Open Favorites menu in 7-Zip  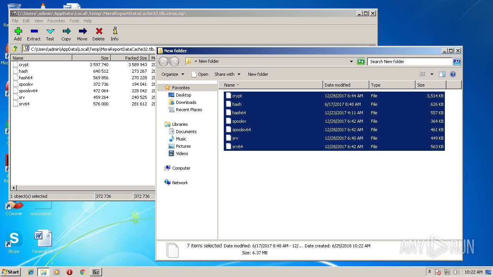pyautogui.click(x=56, y=21)
